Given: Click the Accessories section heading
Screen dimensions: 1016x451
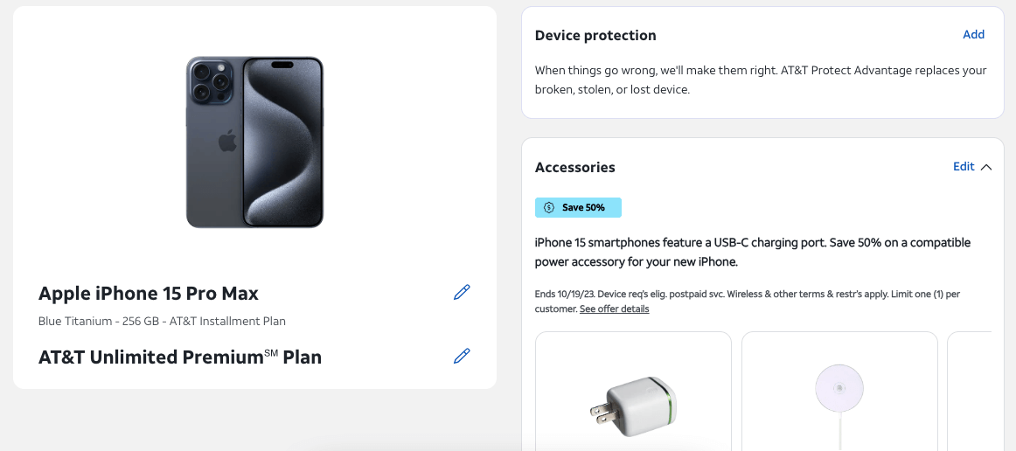Looking at the screenshot, I should [x=574, y=168].
